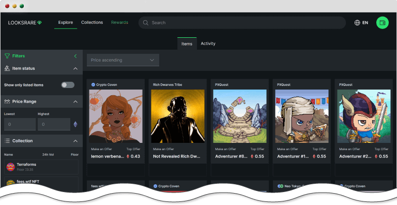
Task: Collapse the Item status section
Action: (x=75, y=68)
